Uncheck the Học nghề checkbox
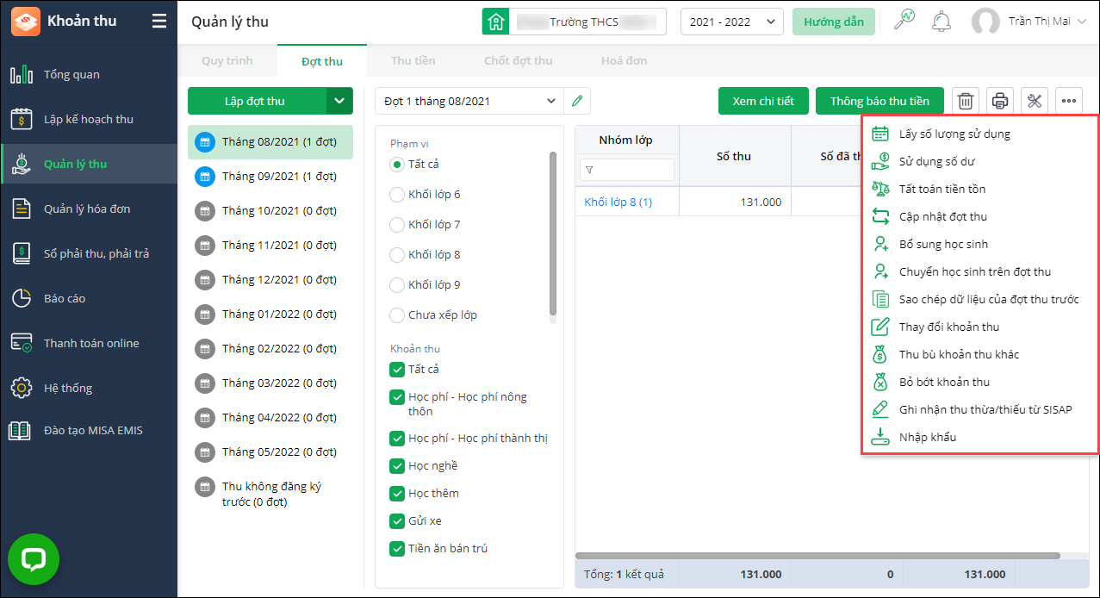The height and width of the screenshot is (598, 1100). 397,466
